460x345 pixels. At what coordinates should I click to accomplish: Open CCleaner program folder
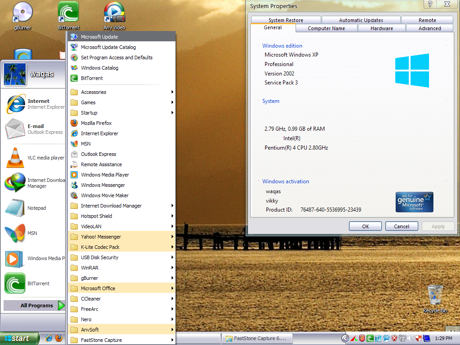(x=122, y=299)
